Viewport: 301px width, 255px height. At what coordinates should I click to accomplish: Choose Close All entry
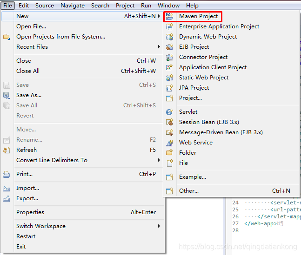tap(82, 71)
